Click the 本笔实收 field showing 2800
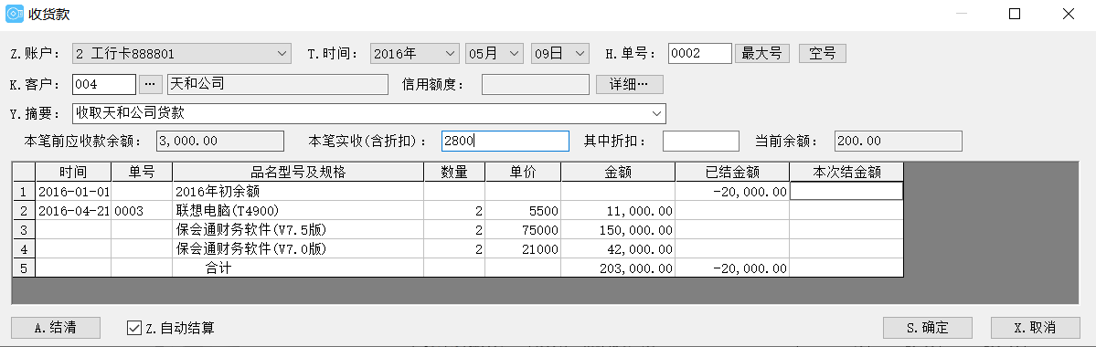 505,141
